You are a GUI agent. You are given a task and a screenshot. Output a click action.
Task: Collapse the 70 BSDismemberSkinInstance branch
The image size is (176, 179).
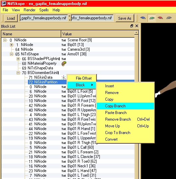(18, 73)
